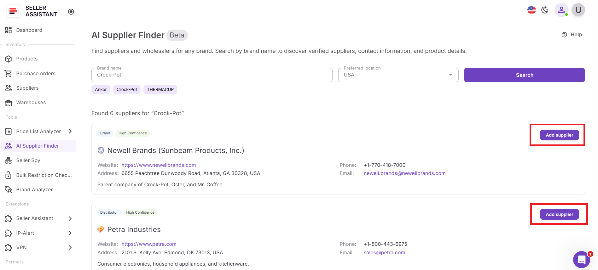Select the THERMACUP recent search chip
Viewport: 598px width, 270px height.
160,89
